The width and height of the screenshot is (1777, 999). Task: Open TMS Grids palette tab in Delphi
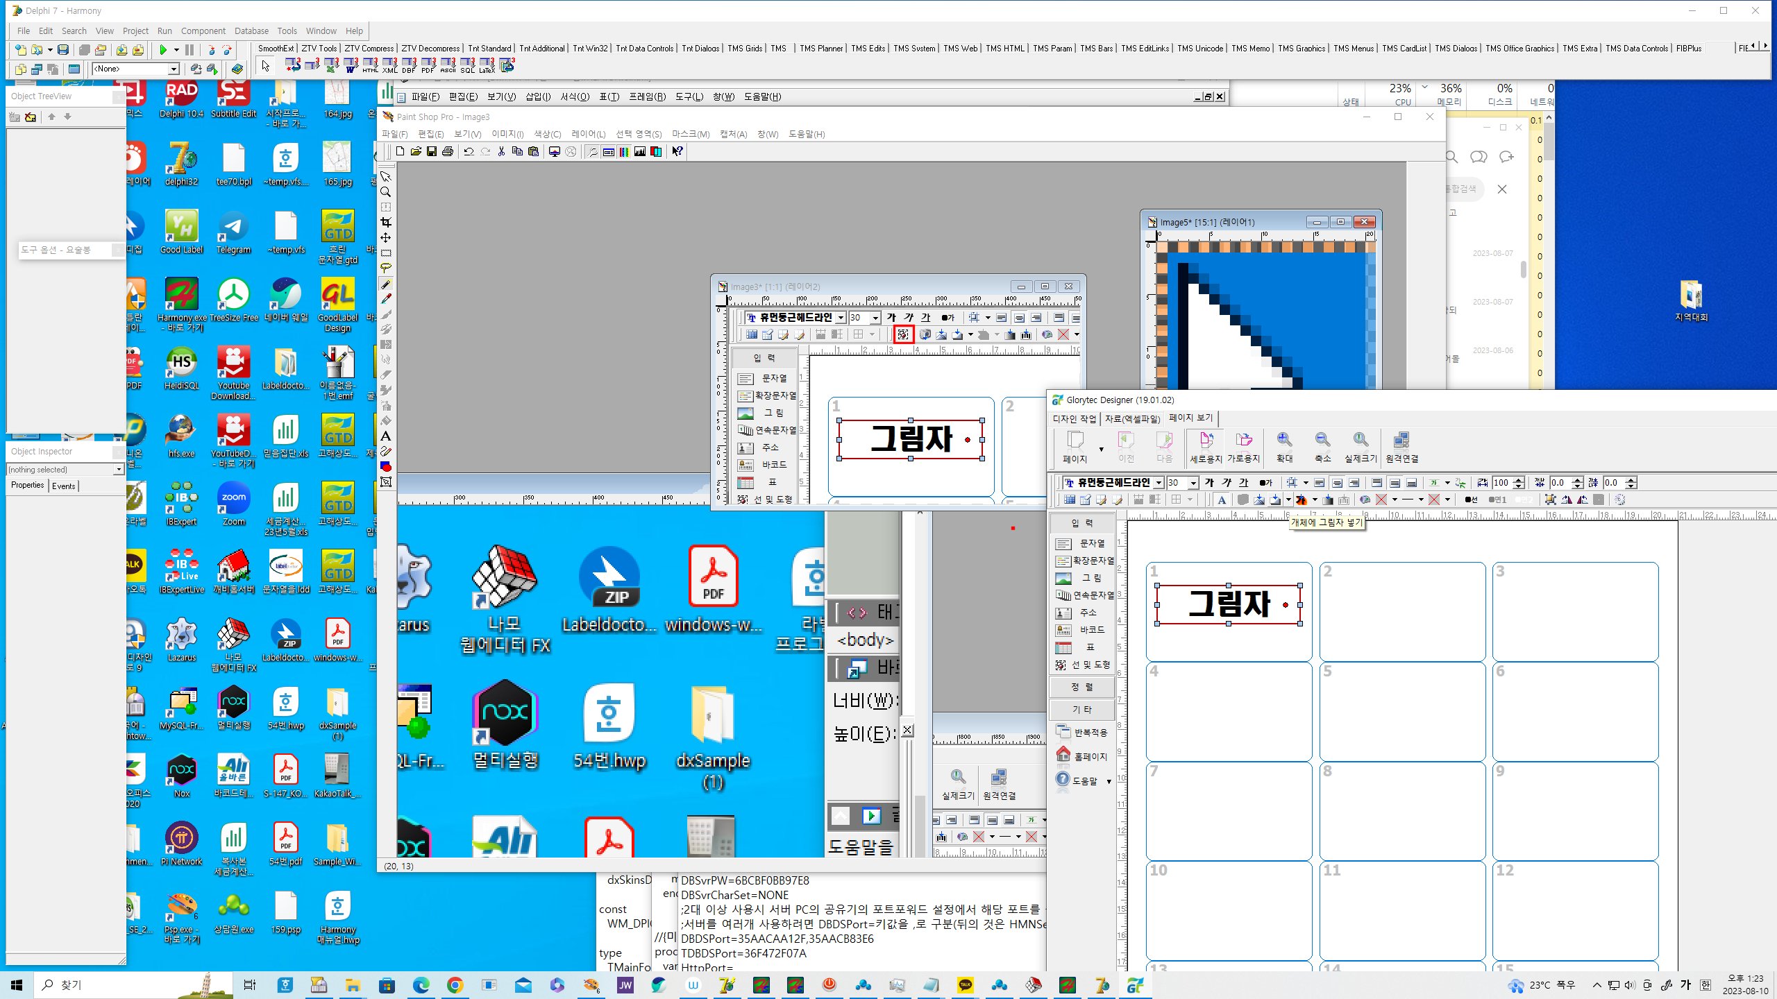pos(745,48)
